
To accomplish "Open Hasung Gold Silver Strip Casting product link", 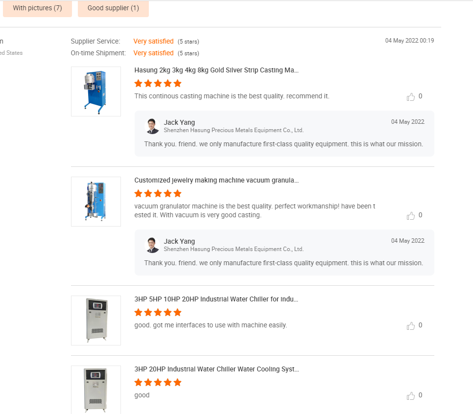I will coord(216,70).
